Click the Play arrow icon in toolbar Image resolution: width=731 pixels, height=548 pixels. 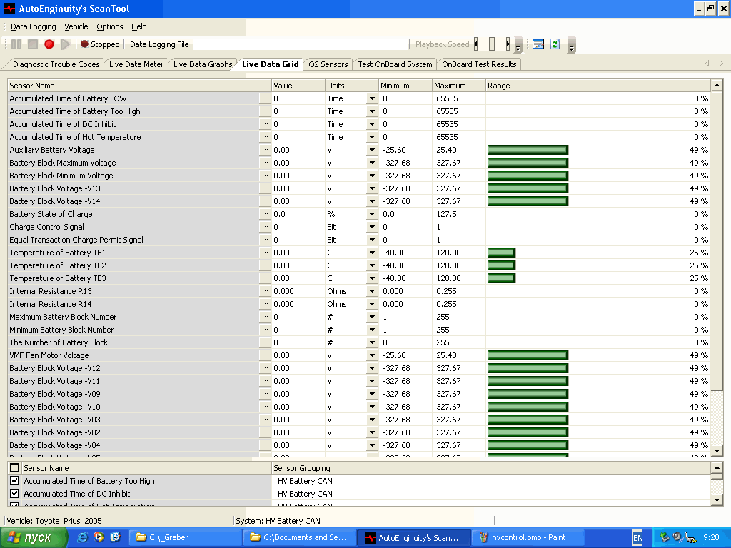coord(66,44)
